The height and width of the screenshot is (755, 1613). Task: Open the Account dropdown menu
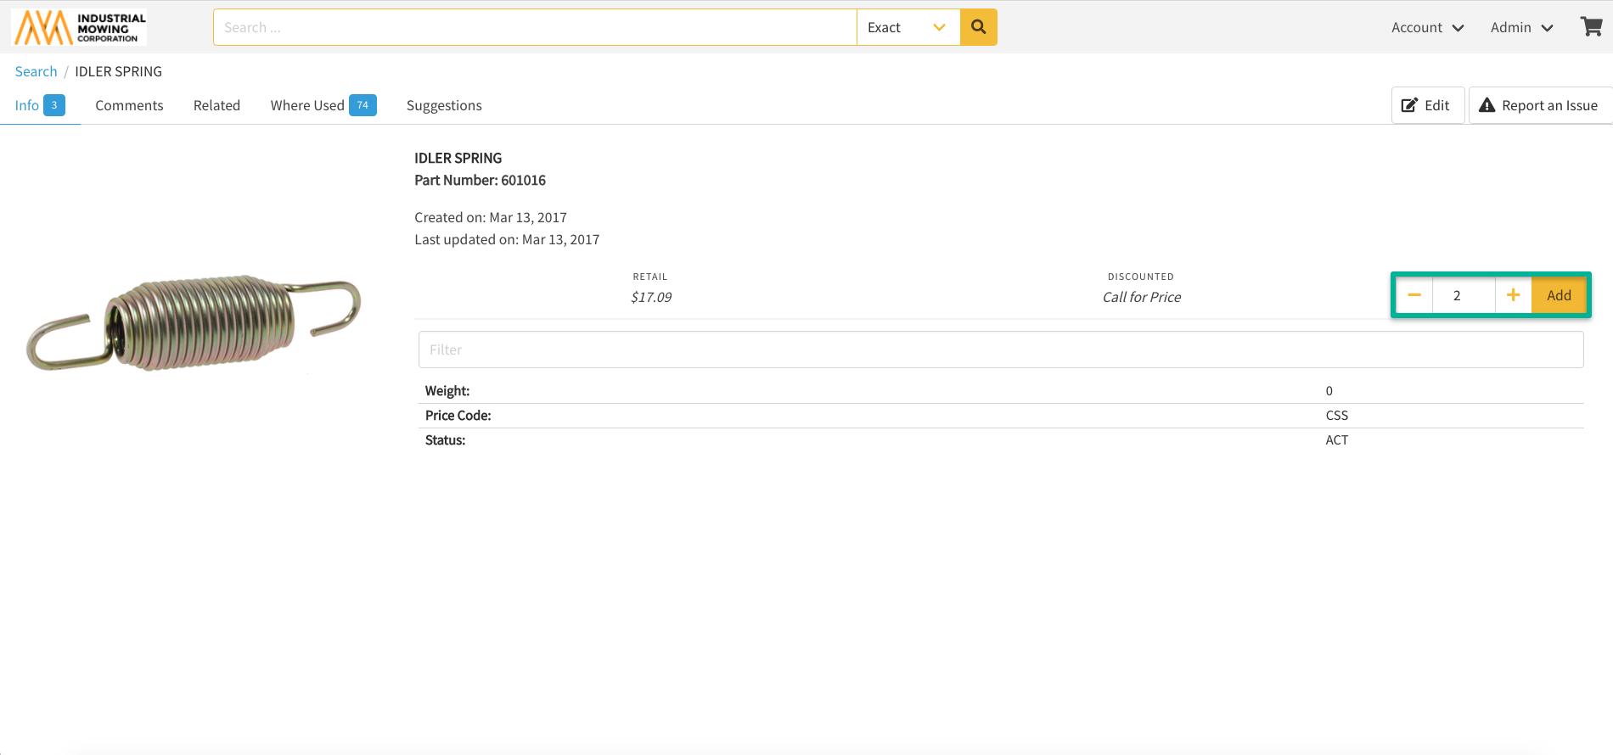pos(1427,27)
